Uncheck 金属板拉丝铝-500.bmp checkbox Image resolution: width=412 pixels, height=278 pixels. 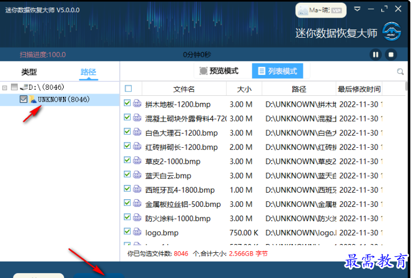[127, 202]
